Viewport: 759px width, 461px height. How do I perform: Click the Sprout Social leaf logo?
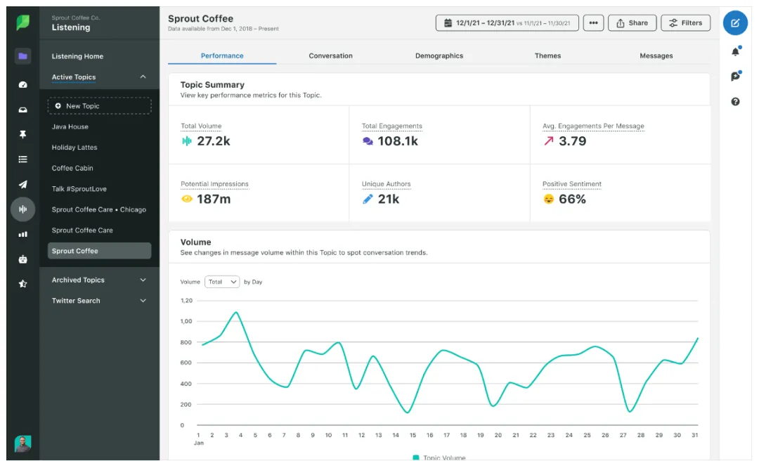coord(22,22)
